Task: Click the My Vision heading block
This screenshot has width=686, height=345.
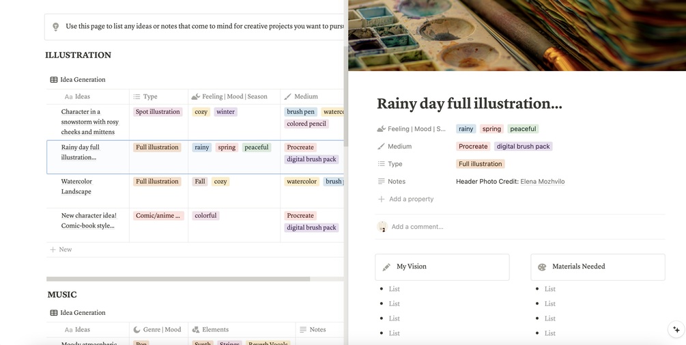Action: [x=442, y=266]
